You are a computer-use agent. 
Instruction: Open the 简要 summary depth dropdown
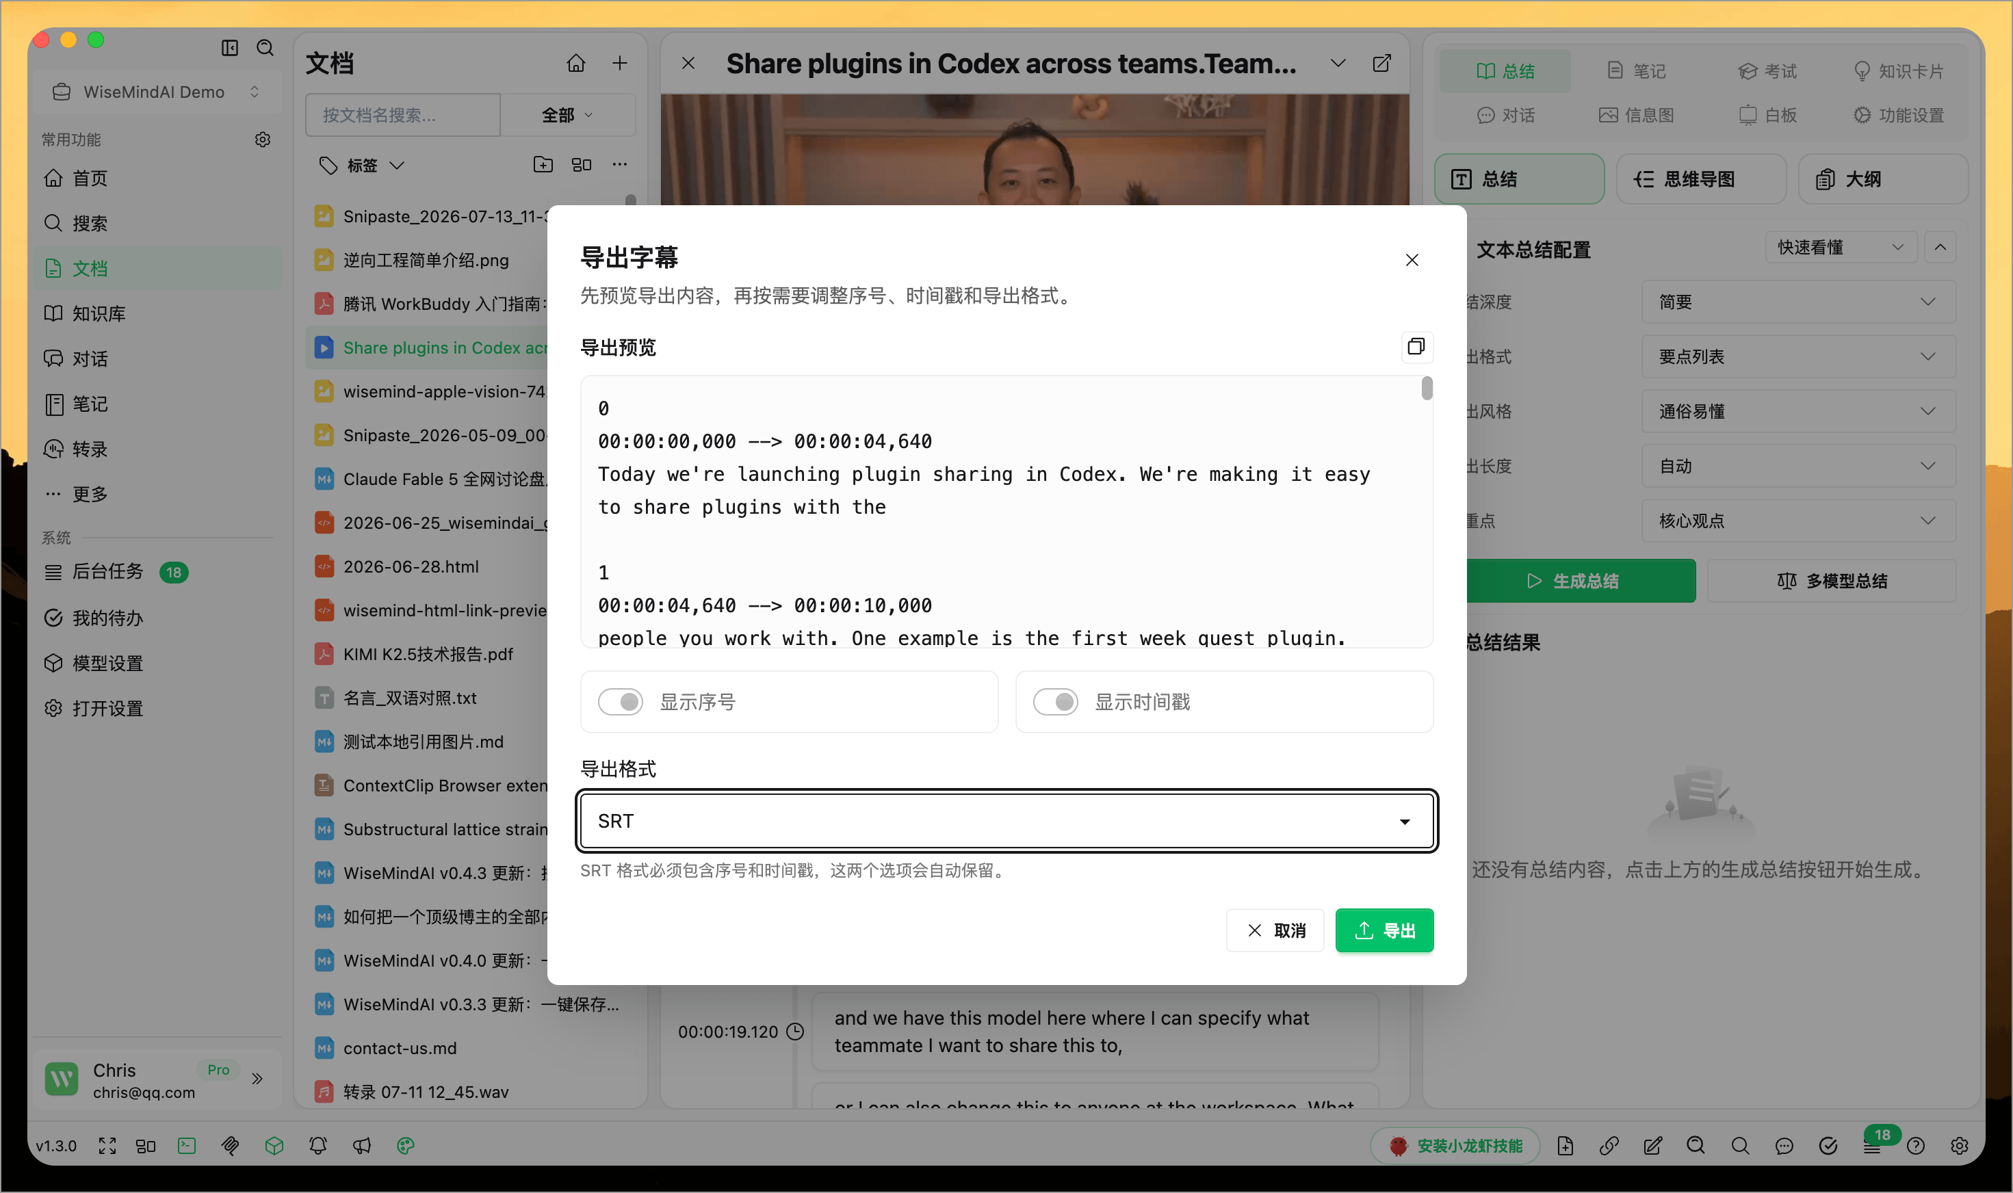pos(1798,302)
